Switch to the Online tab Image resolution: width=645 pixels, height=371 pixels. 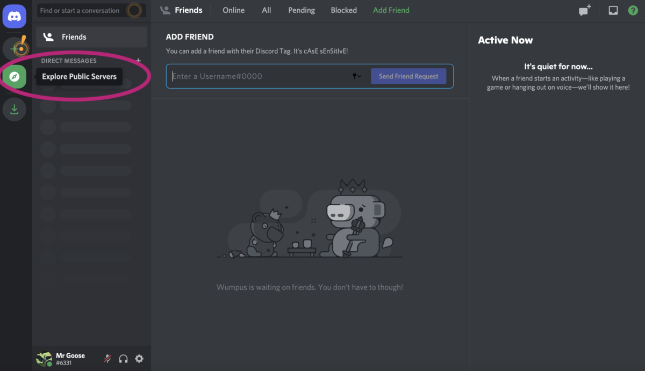233,10
